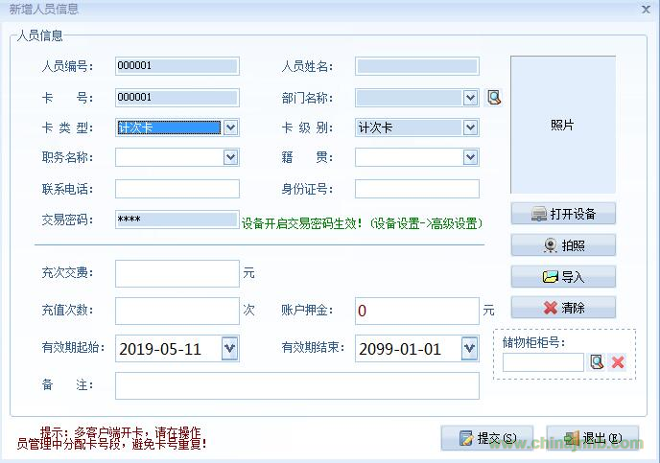660x463 pixels.
Task: Expand the 部门名称 department dropdown
Action: point(470,97)
